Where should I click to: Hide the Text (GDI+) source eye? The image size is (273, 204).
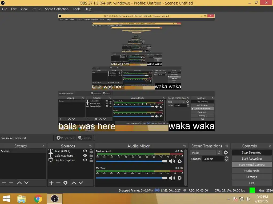coord(85,151)
